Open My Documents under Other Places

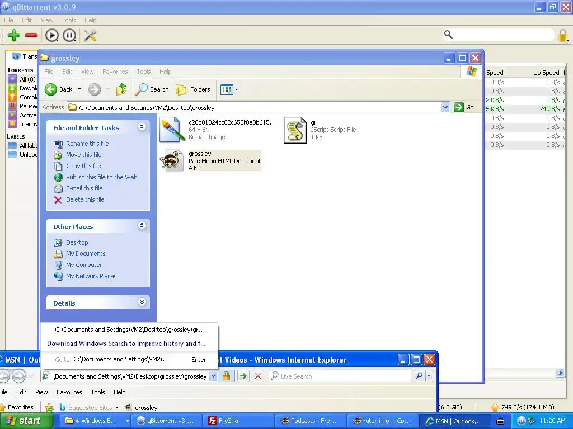click(x=86, y=254)
